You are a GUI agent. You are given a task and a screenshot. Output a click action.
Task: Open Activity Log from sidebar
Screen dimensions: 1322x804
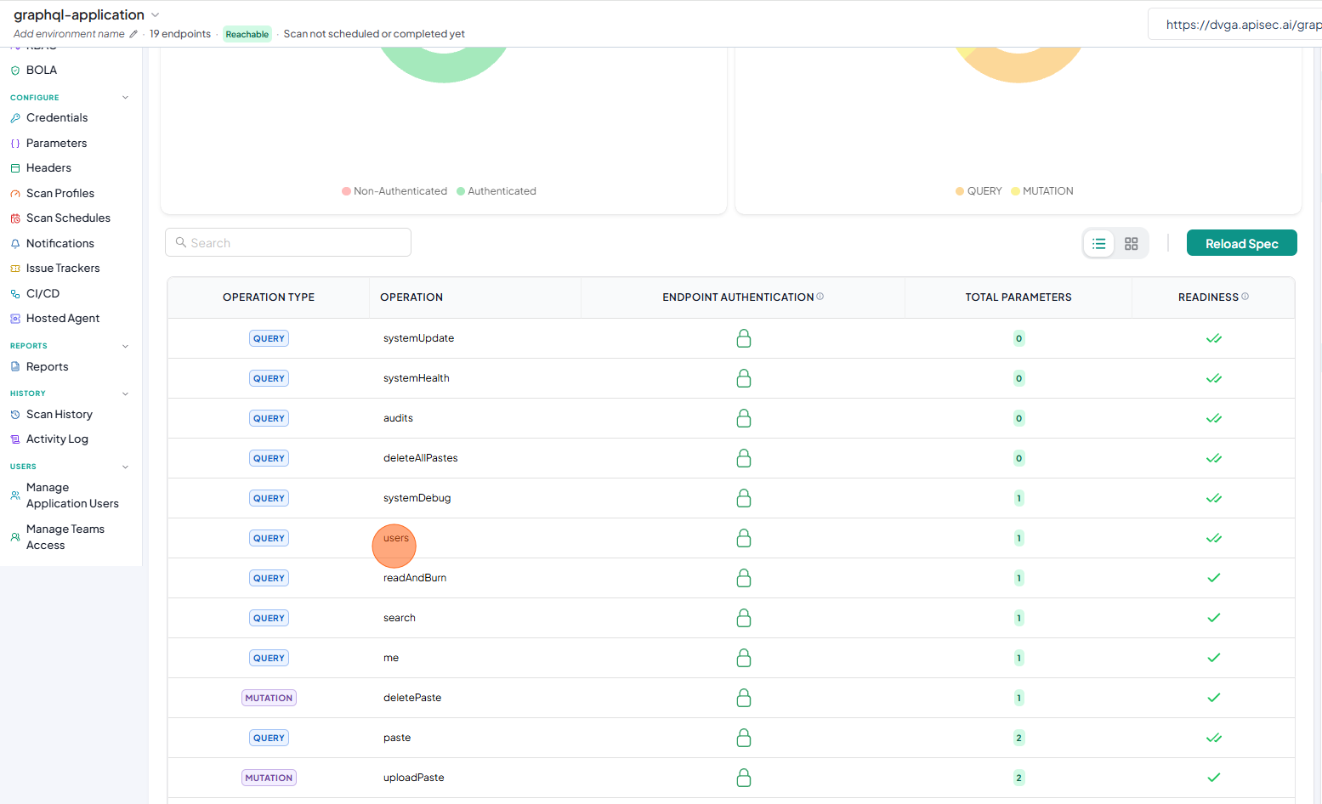pos(57,439)
